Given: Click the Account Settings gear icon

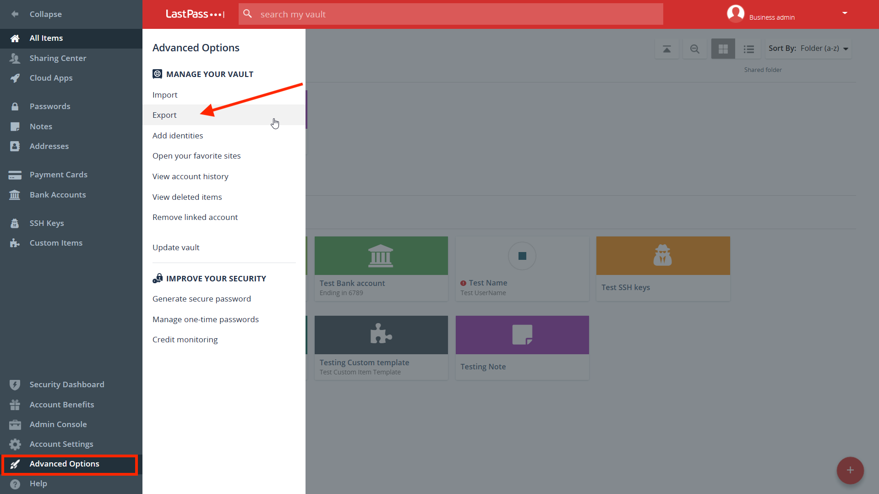Looking at the screenshot, I should (15, 444).
